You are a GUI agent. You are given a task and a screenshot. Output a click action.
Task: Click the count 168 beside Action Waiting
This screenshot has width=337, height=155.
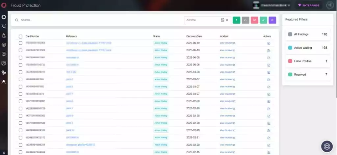coord(324,48)
